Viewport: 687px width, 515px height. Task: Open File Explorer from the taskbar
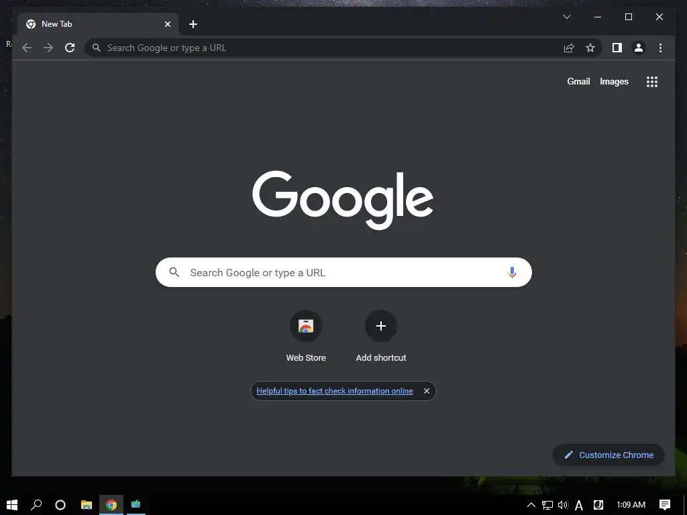[x=87, y=505]
